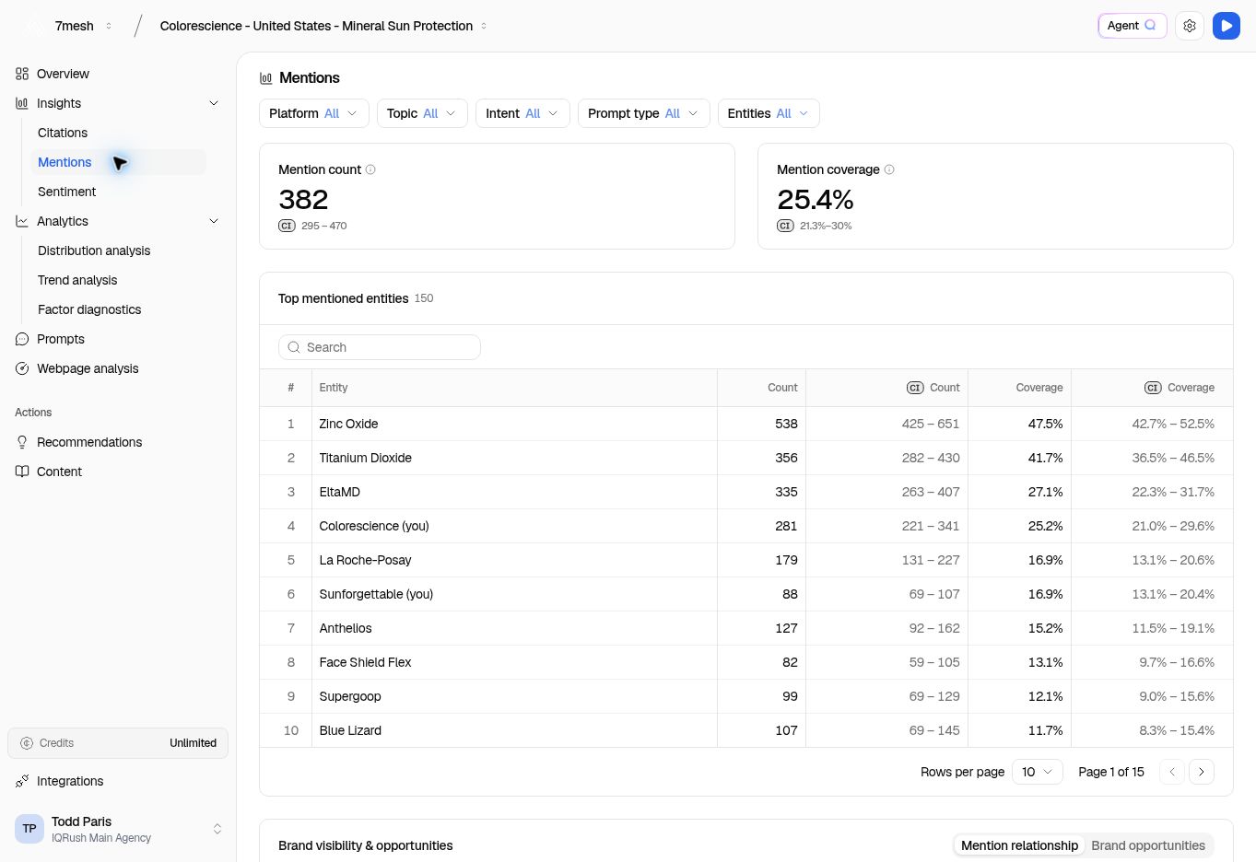Click the Recommendations lightbulb icon
The height and width of the screenshot is (862, 1256).
[x=22, y=442]
